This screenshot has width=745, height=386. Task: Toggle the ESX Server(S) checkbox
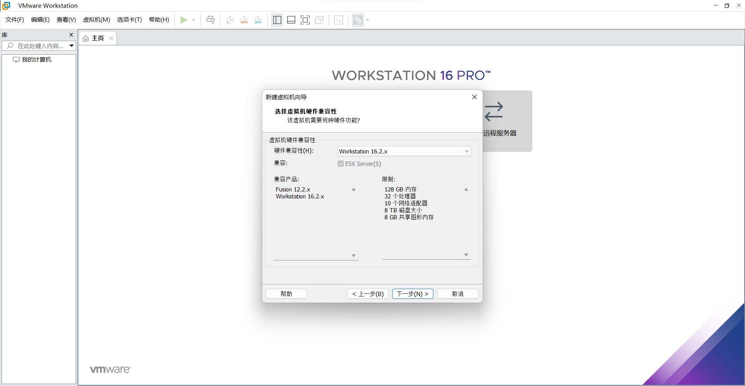pos(341,164)
